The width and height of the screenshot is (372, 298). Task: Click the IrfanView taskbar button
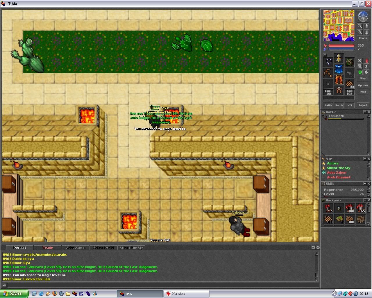click(186, 294)
